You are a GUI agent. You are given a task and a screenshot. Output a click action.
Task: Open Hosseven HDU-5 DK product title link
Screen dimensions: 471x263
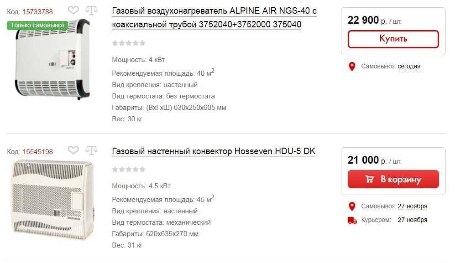pyautogui.click(x=214, y=151)
